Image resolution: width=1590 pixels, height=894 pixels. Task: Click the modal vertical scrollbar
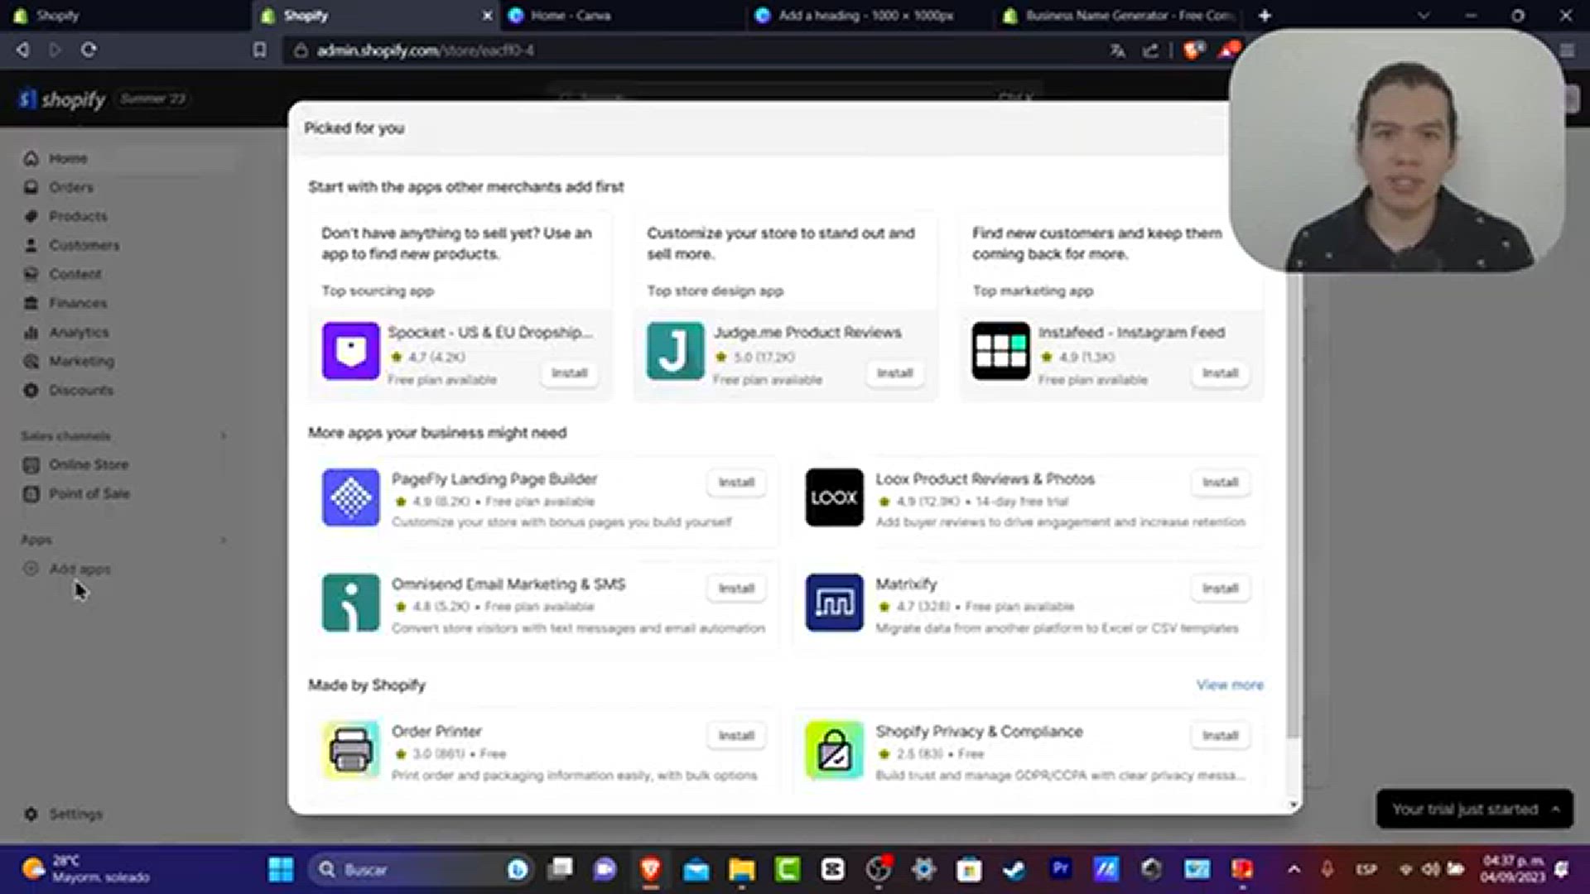[x=1294, y=505]
